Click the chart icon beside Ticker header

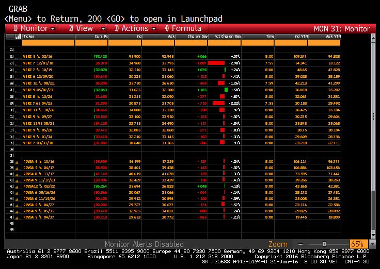tap(18, 37)
